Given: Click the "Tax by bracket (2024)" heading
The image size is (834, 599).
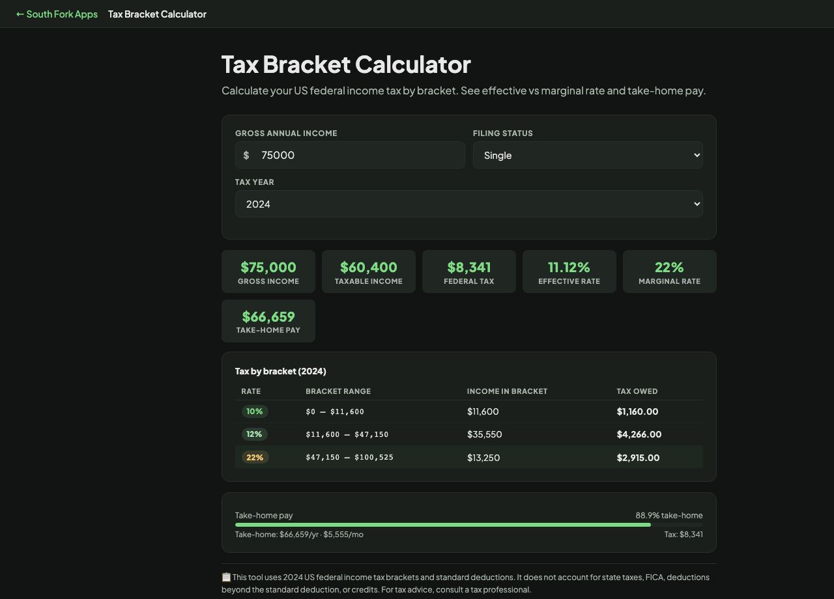Looking at the screenshot, I should (x=281, y=371).
